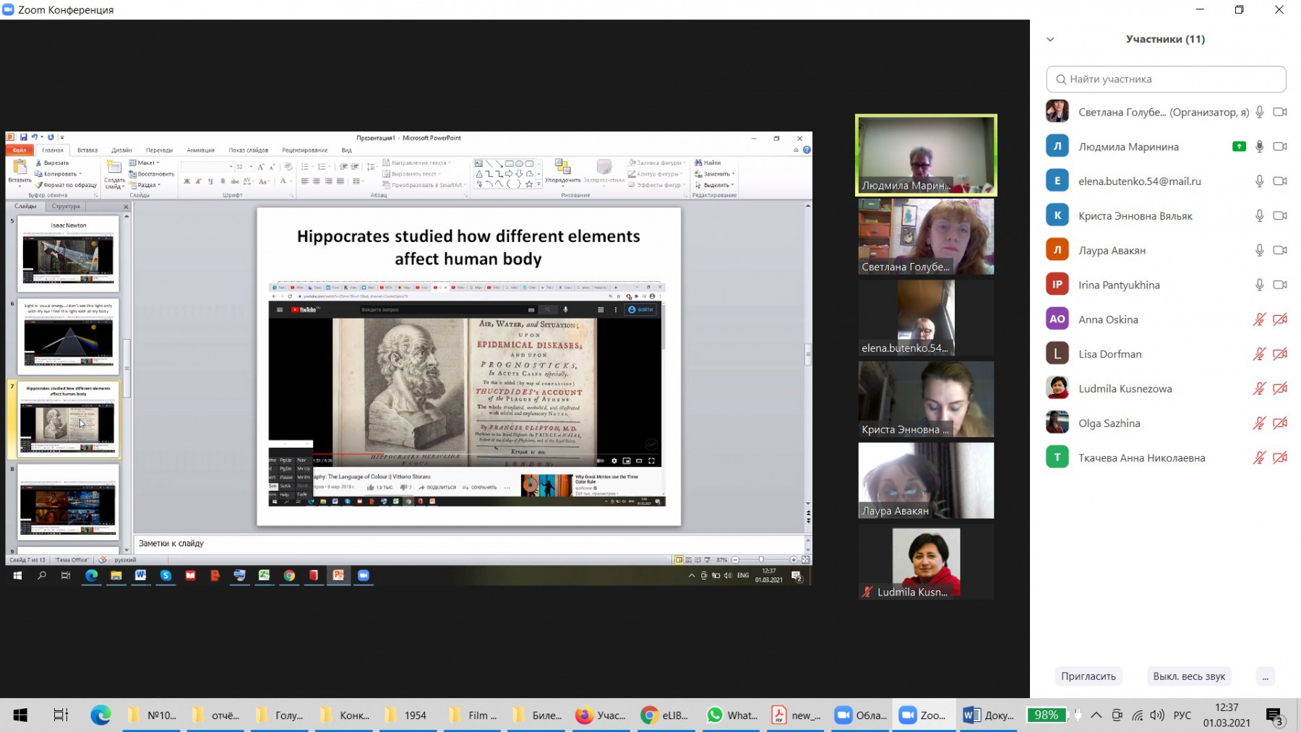
Task: Select Anna Oskina's AO avatar in participants
Action: (1057, 319)
